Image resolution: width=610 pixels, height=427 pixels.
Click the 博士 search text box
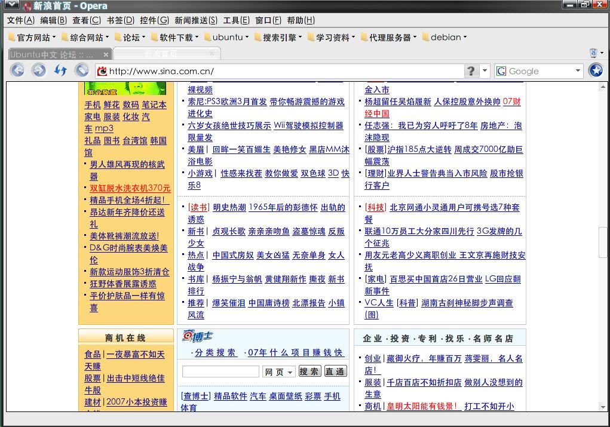click(220, 372)
